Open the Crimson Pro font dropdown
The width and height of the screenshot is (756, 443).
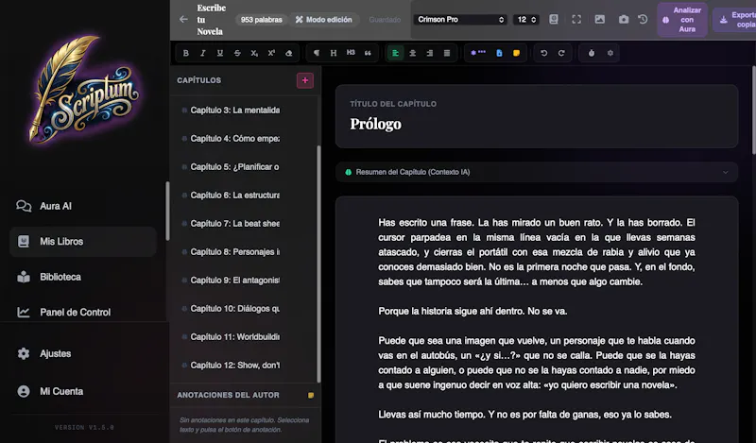tap(460, 19)
